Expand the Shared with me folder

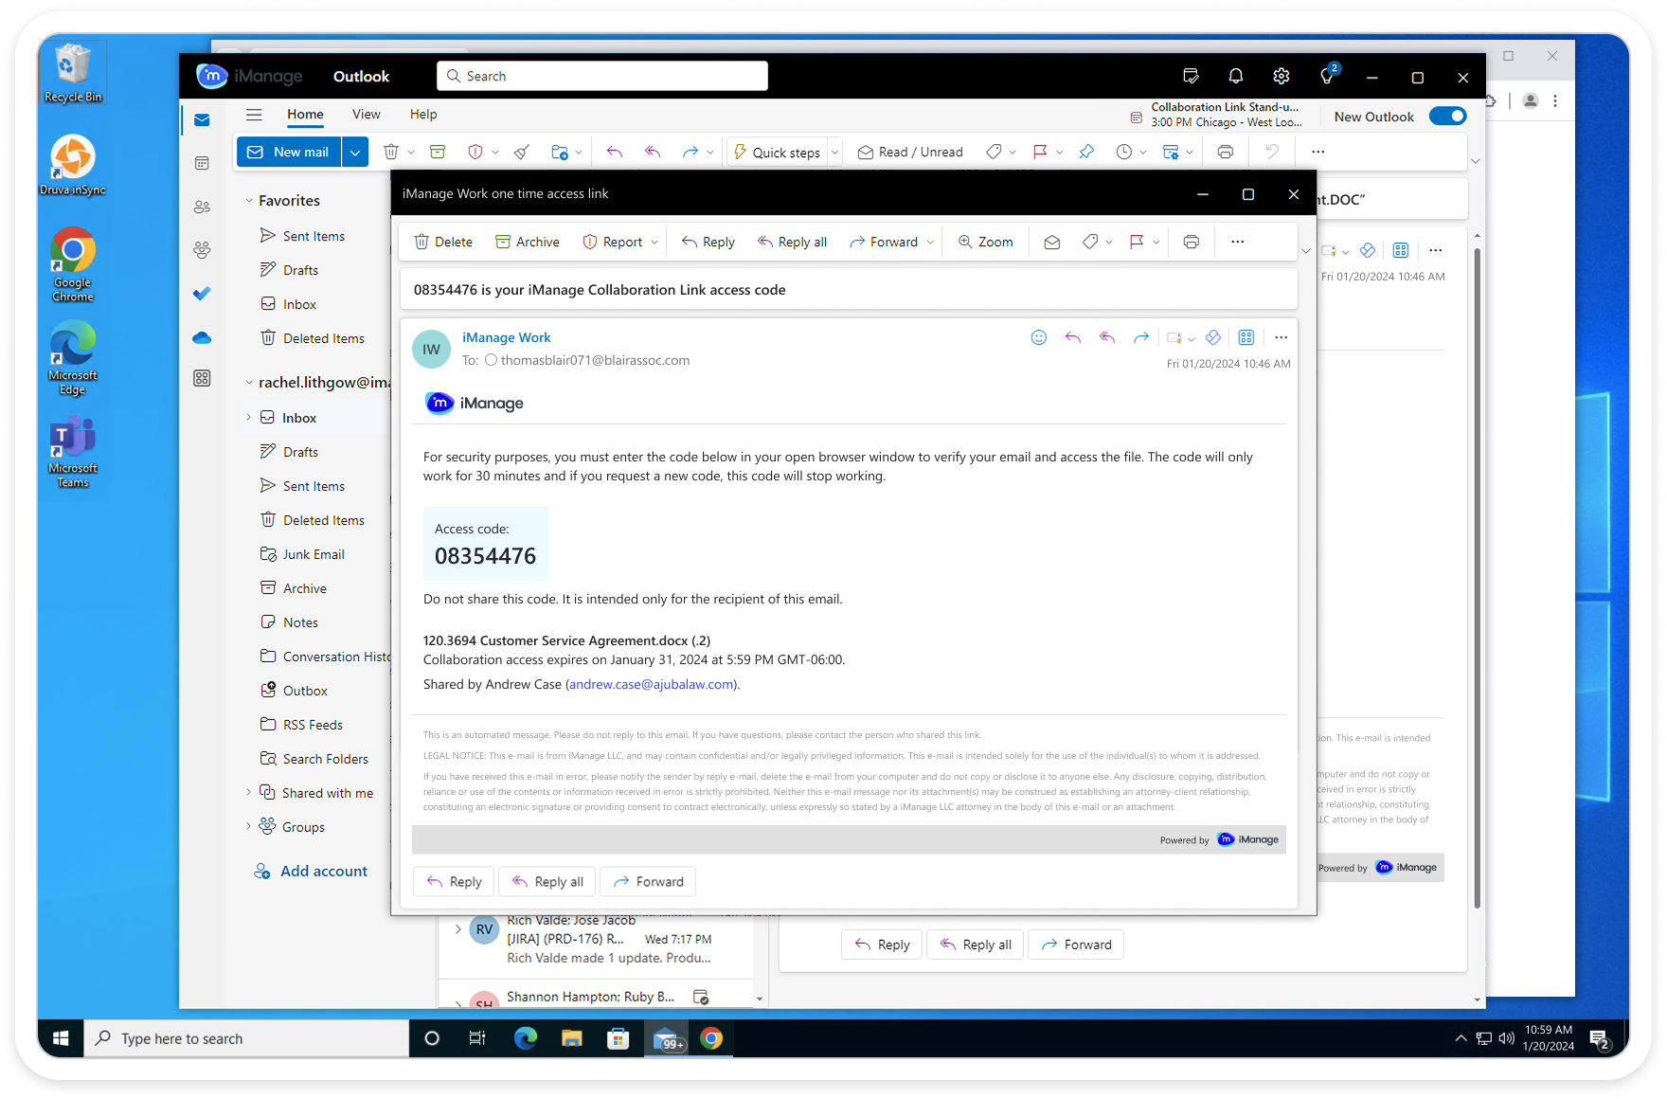(x=249, y=792)
